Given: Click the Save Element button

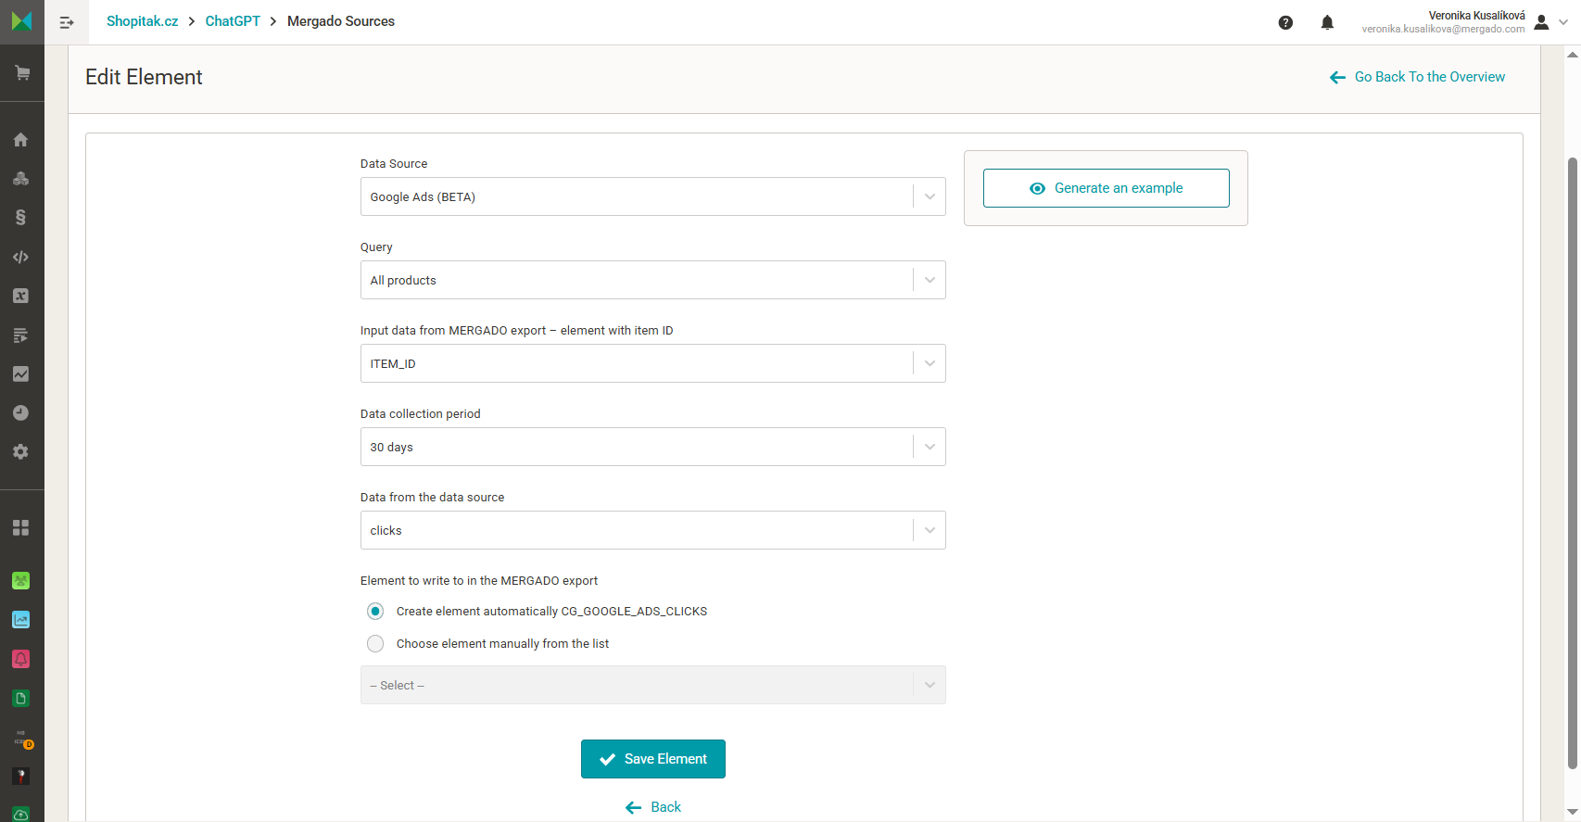Looking at the screenshot, I should 653,759.
